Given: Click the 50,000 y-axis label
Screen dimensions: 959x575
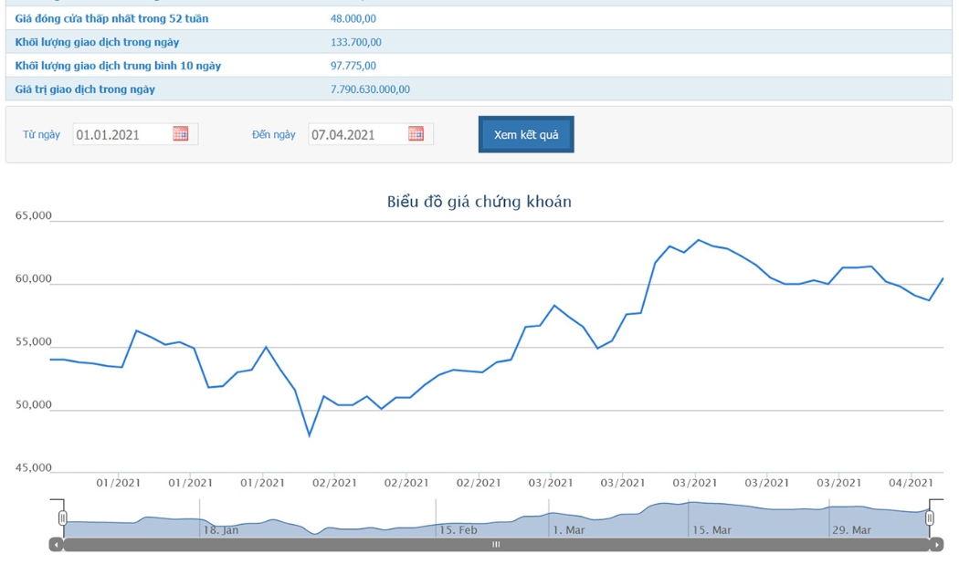Looking at the screenshot, I should (x=34, y=405).
